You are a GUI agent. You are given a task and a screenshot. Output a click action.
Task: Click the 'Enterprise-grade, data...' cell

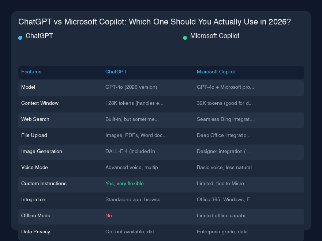(224, 232)
